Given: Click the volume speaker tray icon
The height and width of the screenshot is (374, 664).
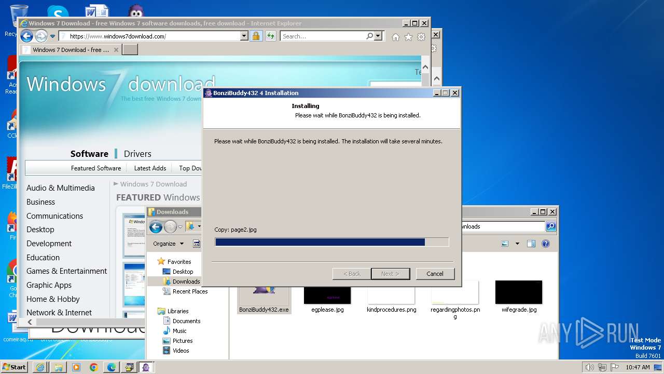Looking at the screenshot, I should coord(589,367).
